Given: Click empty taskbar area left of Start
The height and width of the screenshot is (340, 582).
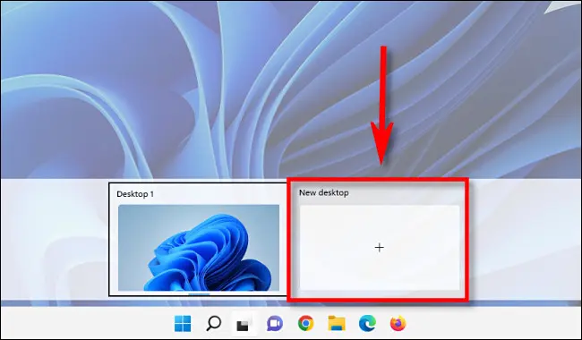Looking at the screenshot, I should 85,323.
